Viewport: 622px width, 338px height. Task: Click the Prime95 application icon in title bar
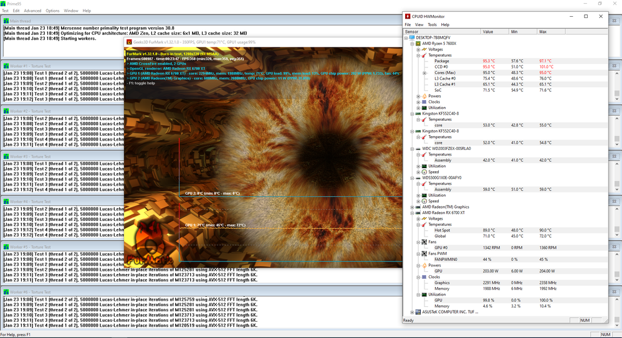point(3,3)
